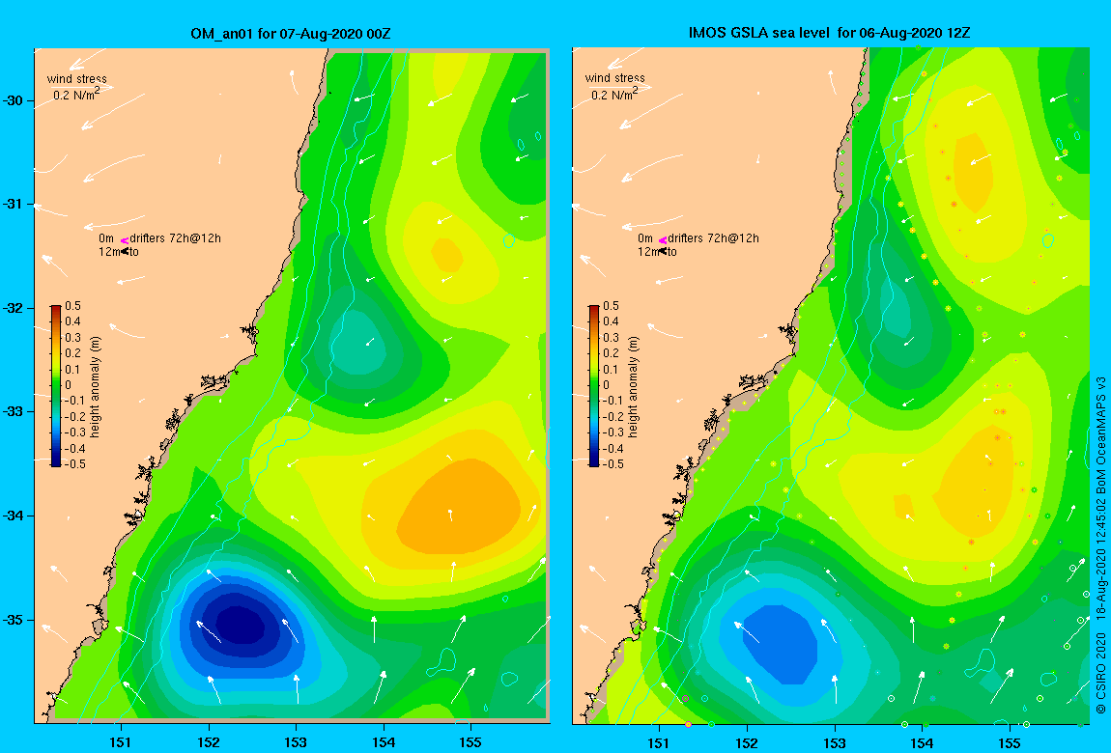The image size is (1111, 753).
Task: Click the dark blue eddy centre on left map
Action: (x=241, y=623)
